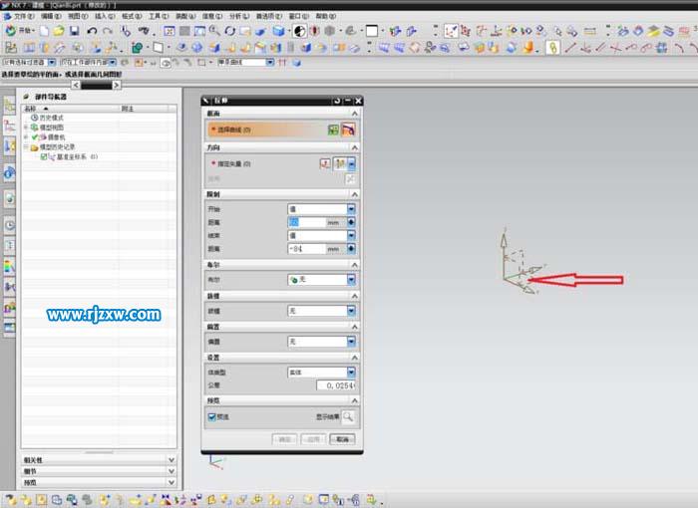Collapse the 限制 limits section
698x508 pixels.
click(x=356, y=193)
